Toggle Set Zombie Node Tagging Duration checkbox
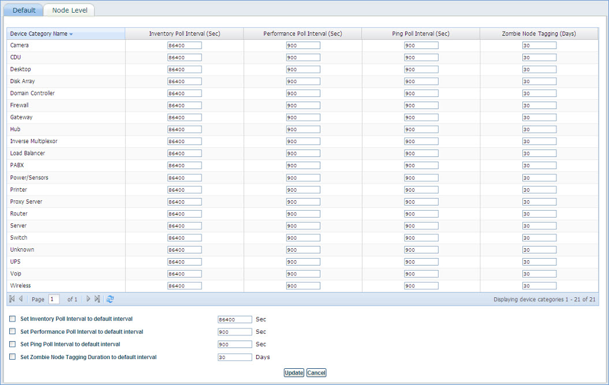Viewport: 609px width, 385px height. point(12,357)
